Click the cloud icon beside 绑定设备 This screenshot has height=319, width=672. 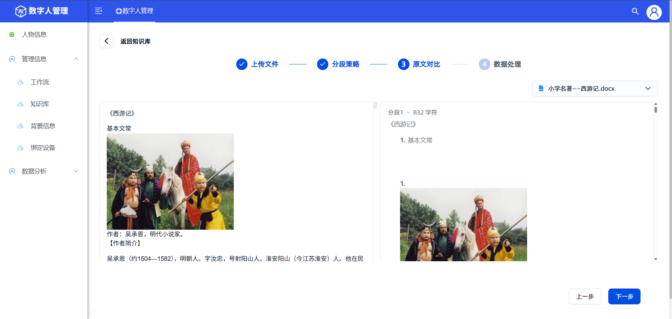tap(21, 148)
